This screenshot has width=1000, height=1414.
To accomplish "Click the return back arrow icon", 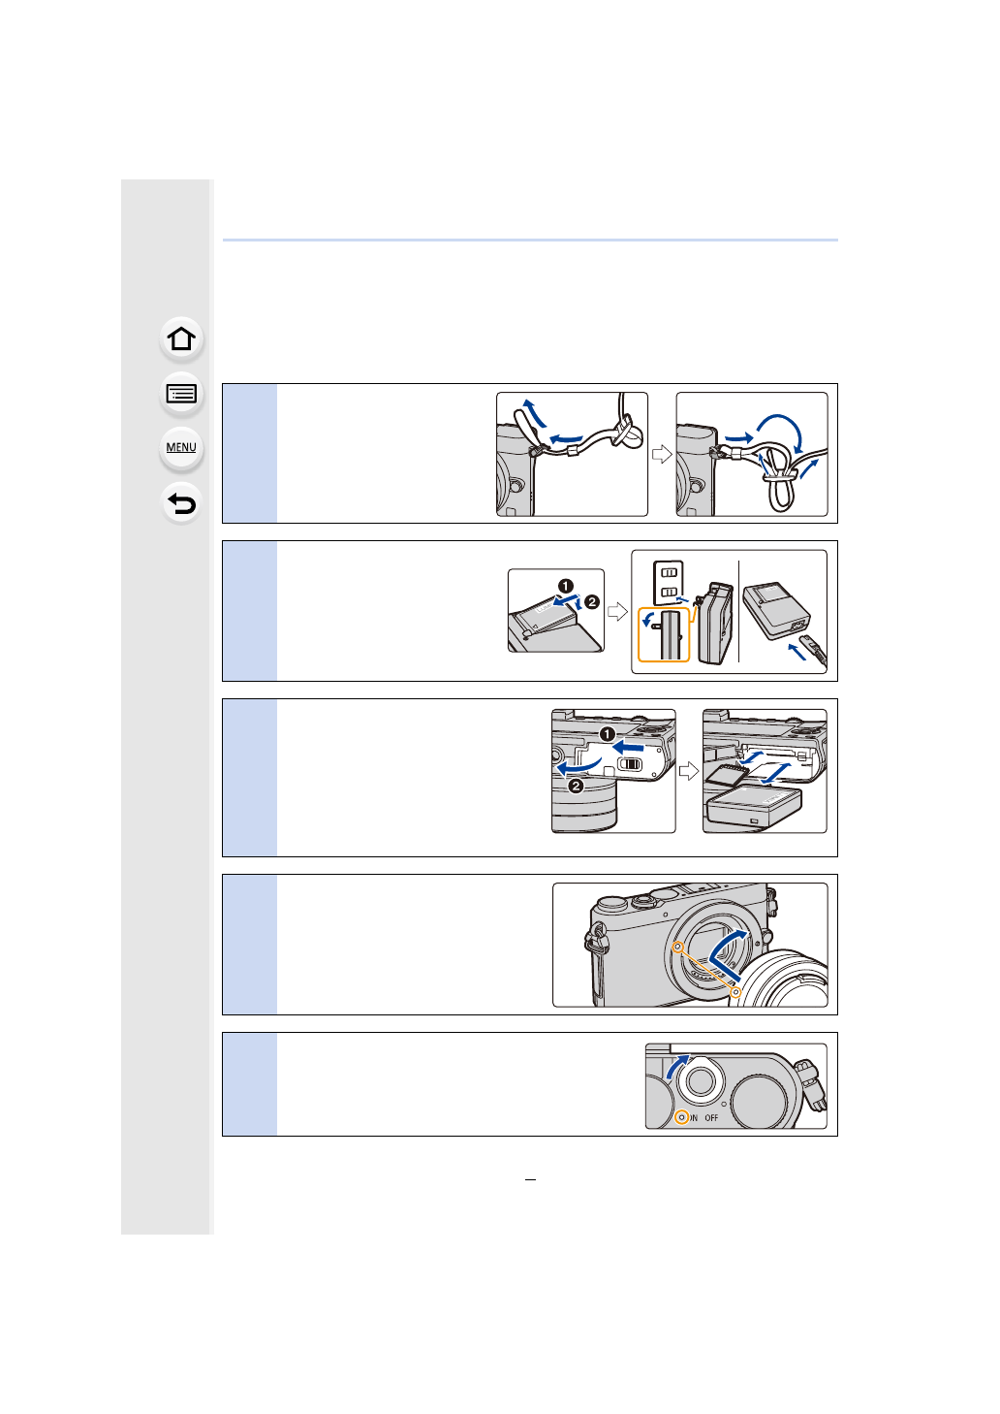I will click(x=181, y=503).
